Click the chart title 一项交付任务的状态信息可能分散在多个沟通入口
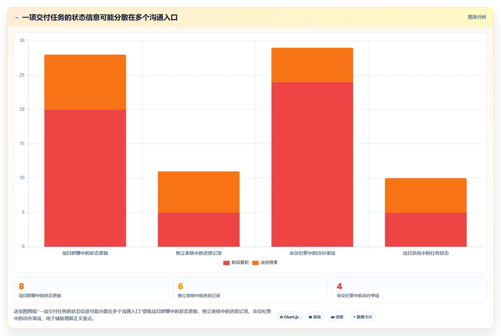Image resolution: width=501 pixels, height=336 pixels. coord(100,18)
